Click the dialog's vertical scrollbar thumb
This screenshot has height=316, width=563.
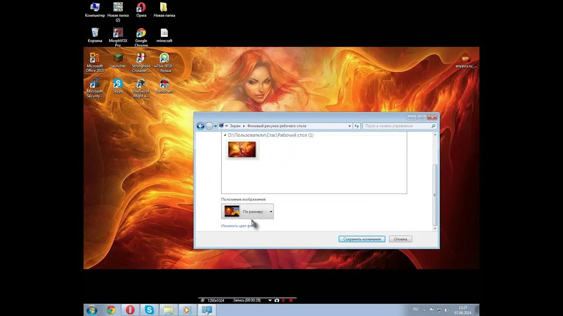(435, 194)
